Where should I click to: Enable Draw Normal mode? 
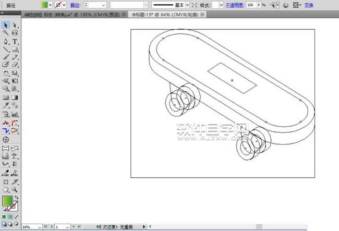4,224
